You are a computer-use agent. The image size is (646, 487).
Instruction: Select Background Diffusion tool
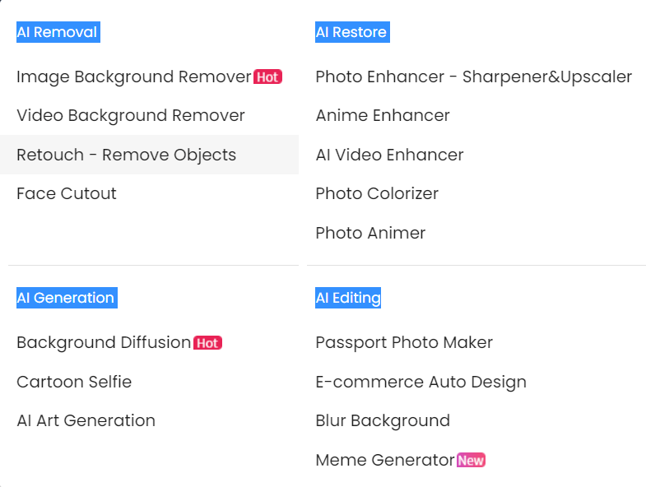click(x=104, y=342)
